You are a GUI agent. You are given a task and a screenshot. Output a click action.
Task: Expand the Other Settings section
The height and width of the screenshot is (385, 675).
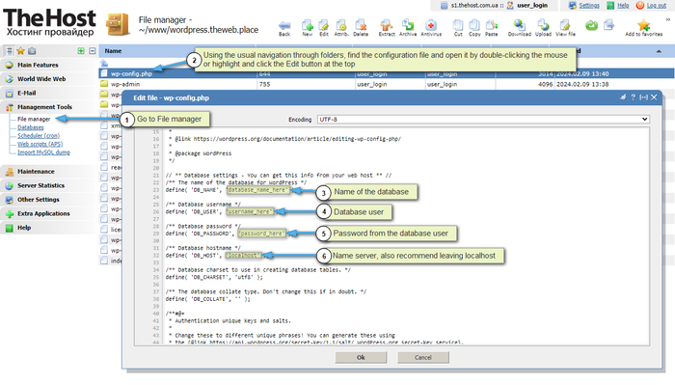coord(49,200)
